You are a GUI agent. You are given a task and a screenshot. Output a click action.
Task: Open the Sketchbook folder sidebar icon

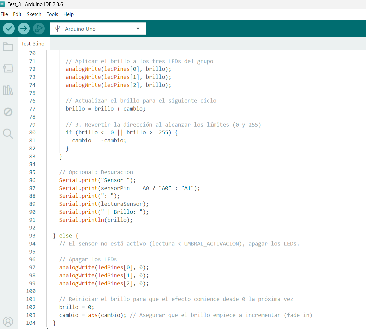point(8,47)
